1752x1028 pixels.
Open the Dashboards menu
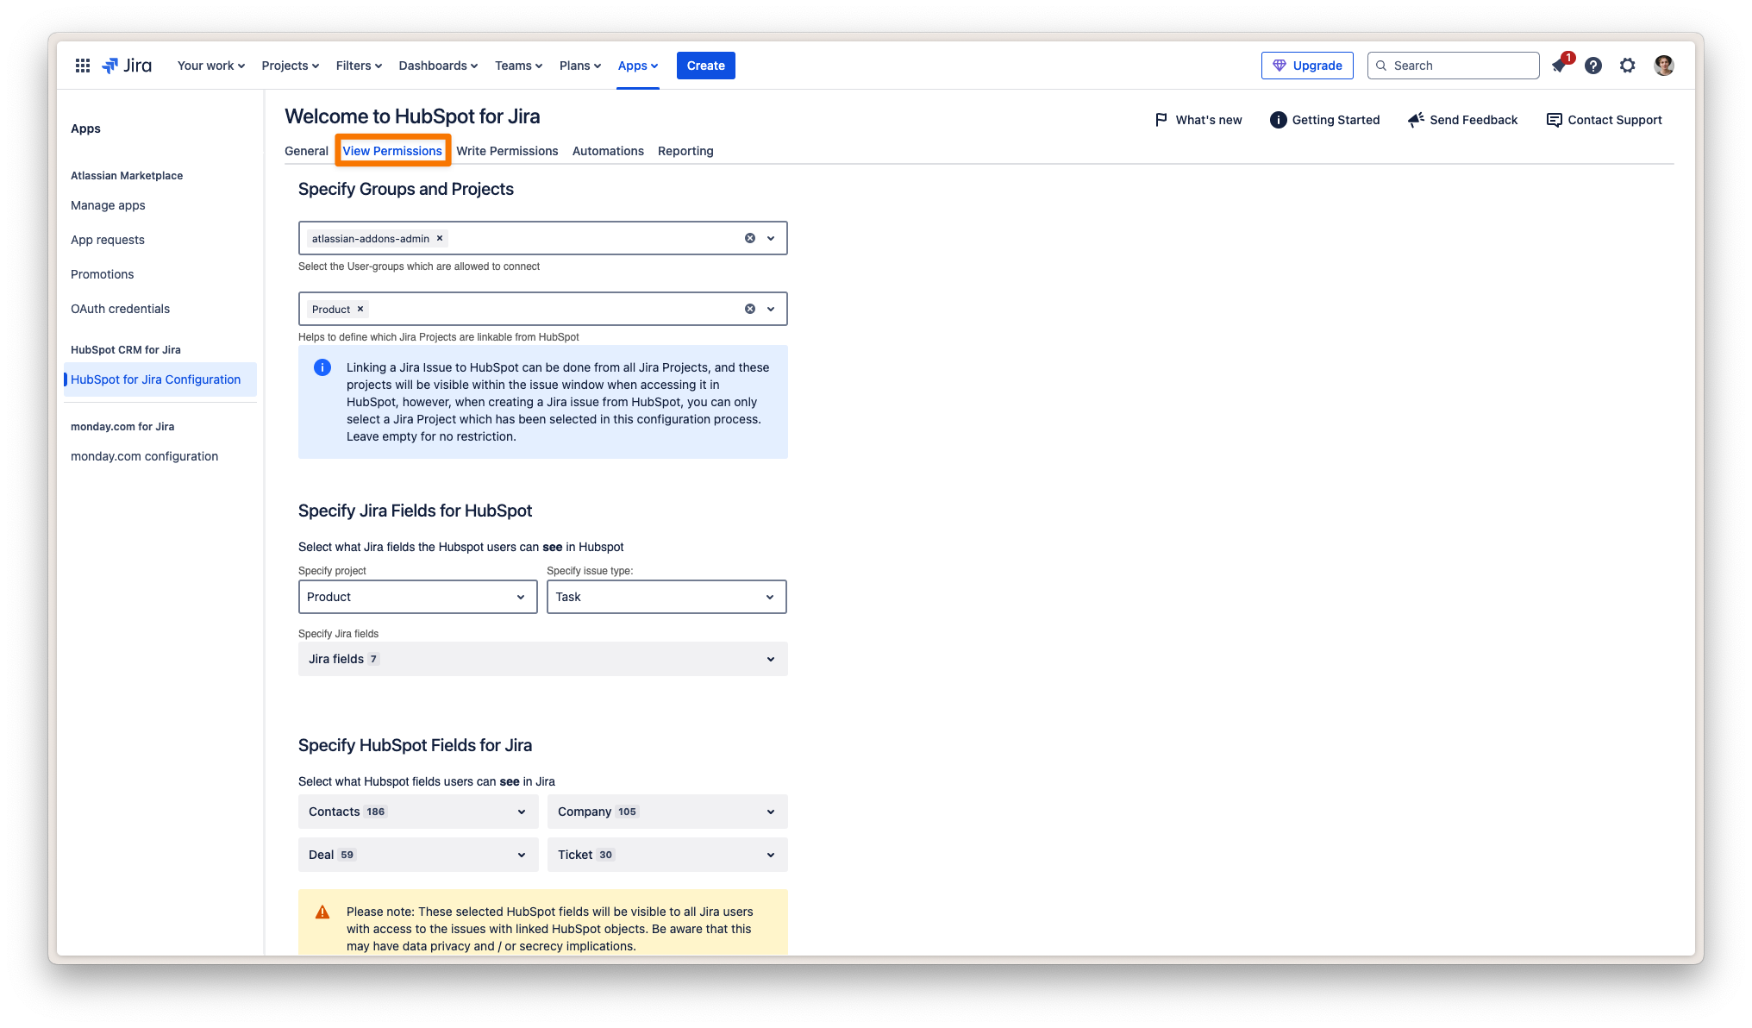(x=438, y=66)
